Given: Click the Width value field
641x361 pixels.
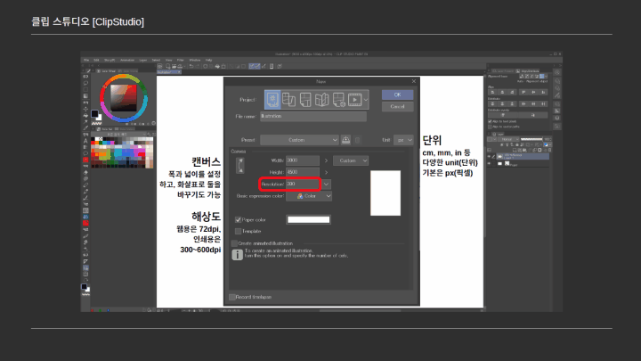Looking at the screenshot, I should pos(303,160).
